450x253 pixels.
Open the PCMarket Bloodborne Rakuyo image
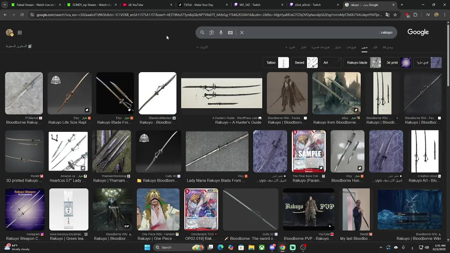pyautogui.click(x=24, y=93)
